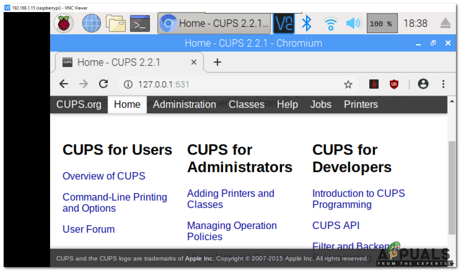This screenshot has height=271, width=460.
Task: View site information icon in address bar
Action: (x=128, y=85)
